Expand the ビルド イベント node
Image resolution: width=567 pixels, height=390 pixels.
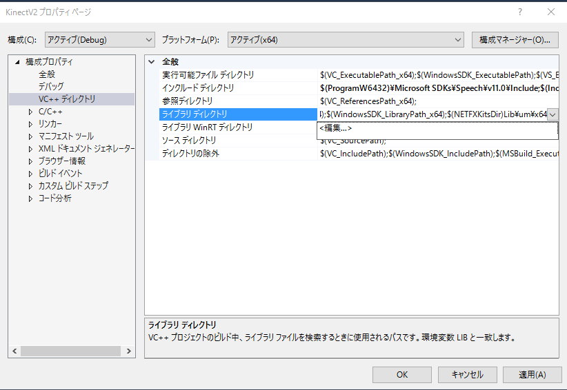coord(30,174)
